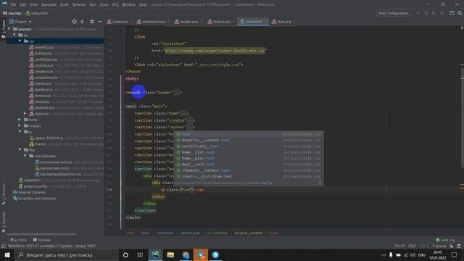Select students__content-text suggestion
The width and height of the screenshot is (464, 261).
206,170
